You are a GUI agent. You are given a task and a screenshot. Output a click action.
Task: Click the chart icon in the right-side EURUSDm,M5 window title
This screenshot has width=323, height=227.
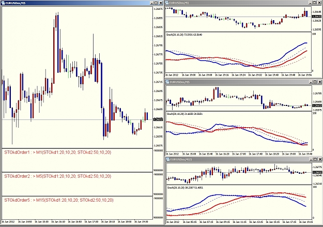pos(168,82)
